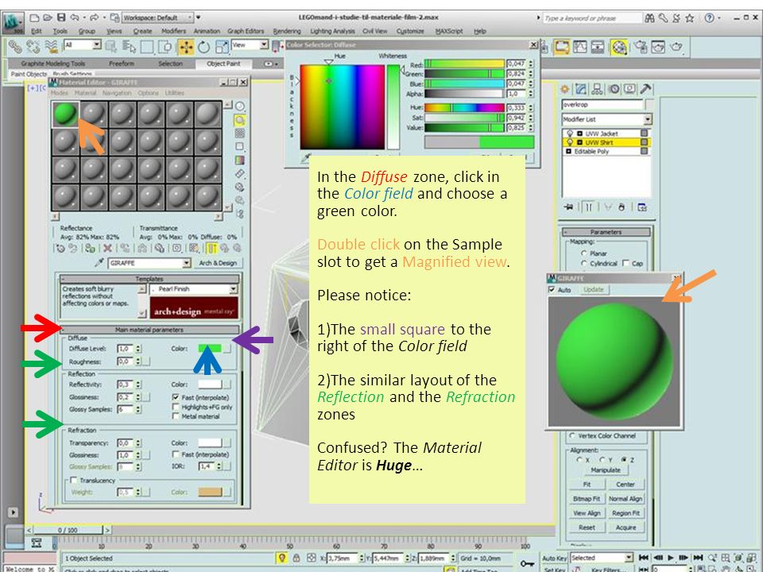This screenshot has width=763, height=572.
Task: Redo with the redo arrow icon
Action: point(94,17)
